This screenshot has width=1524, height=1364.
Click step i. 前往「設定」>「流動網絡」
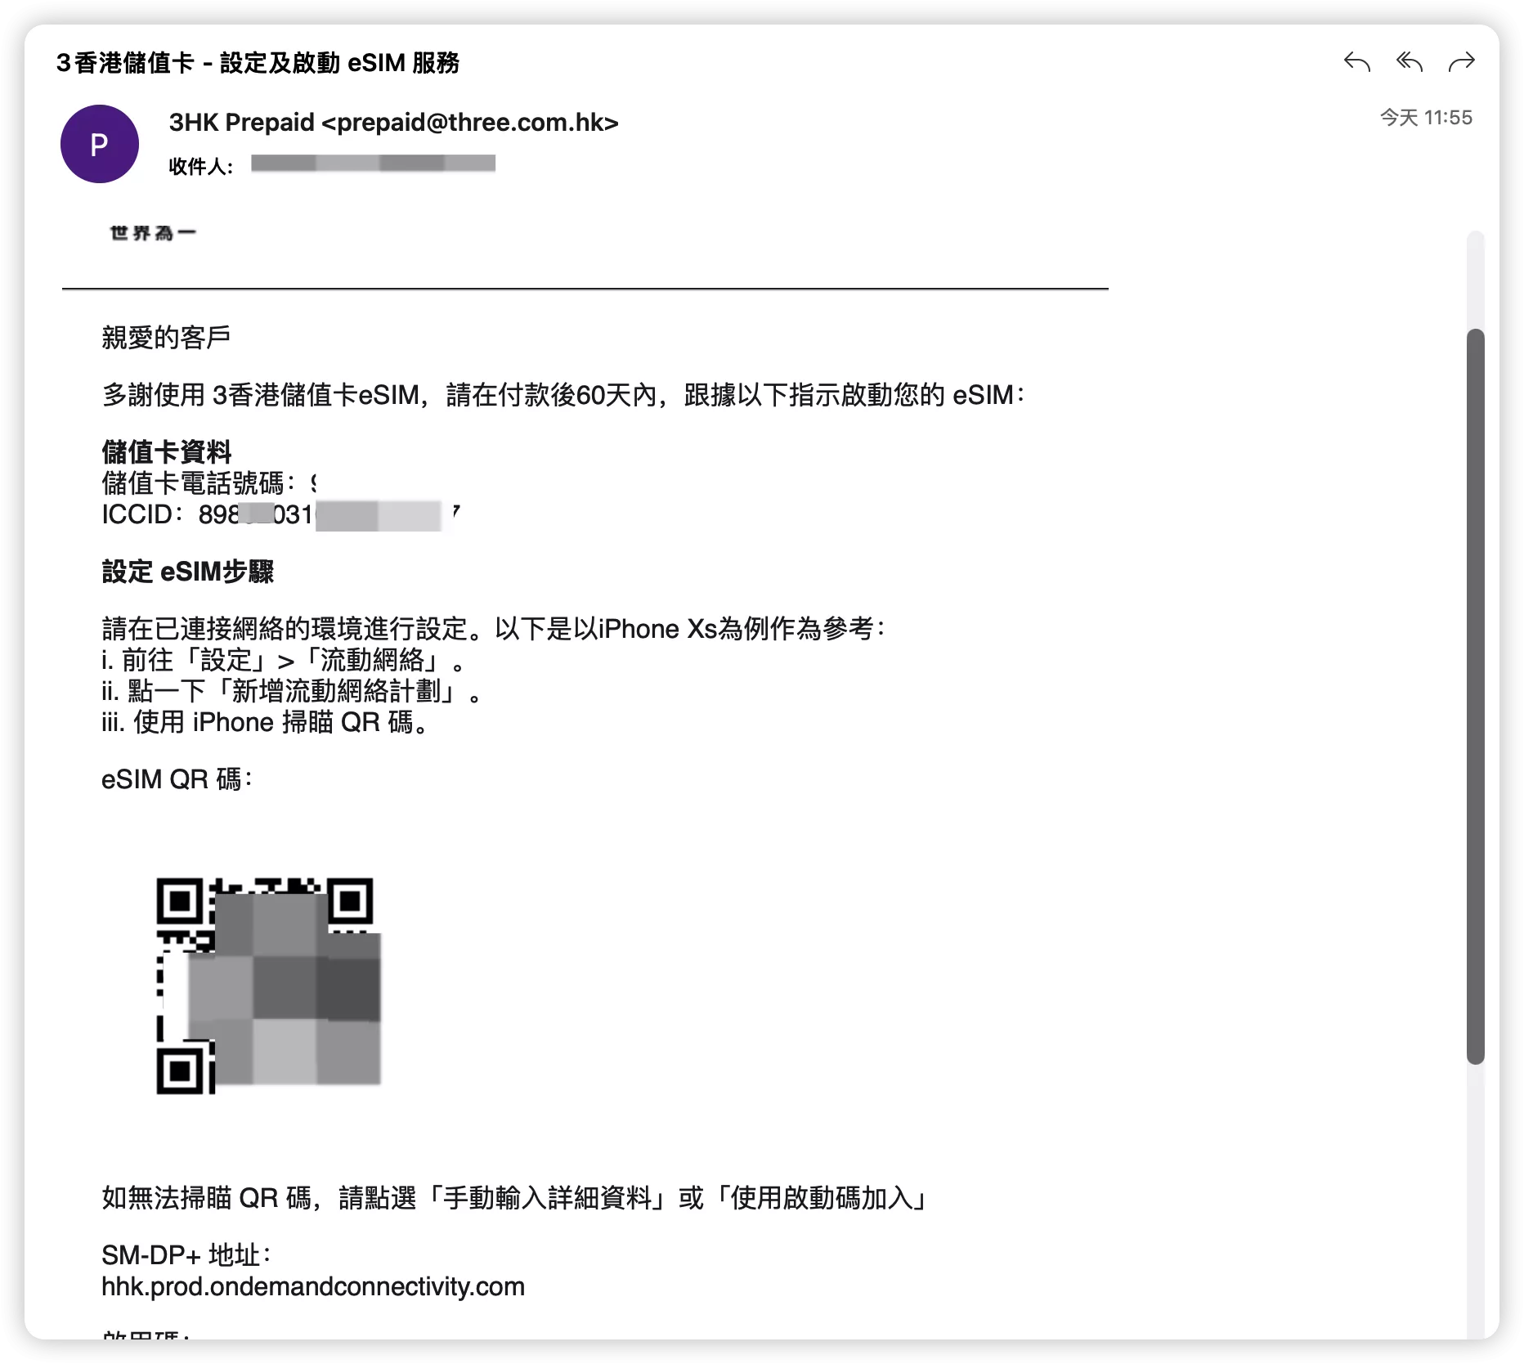284,660
